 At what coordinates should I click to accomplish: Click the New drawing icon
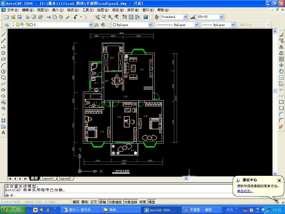[x=7, y=17]
